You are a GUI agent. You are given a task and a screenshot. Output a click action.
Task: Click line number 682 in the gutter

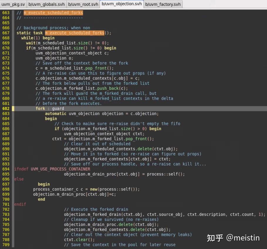6,108
